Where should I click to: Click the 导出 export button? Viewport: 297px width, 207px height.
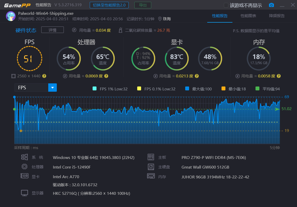point(143,5)
